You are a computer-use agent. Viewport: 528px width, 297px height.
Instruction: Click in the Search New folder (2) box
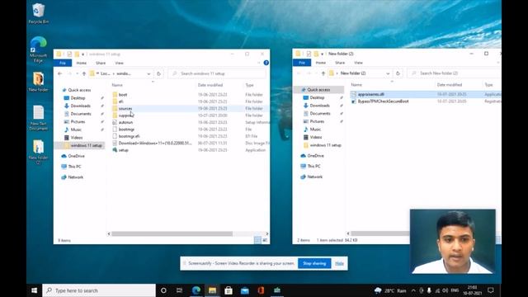point(455,73)
